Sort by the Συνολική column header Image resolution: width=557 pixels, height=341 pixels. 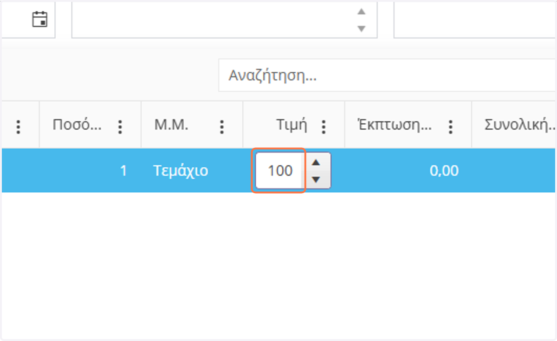click(520, 126)
